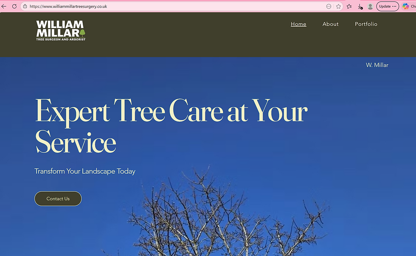416x256 pixels.
Task: Click the William Millar logo
Action: point(61,31)
